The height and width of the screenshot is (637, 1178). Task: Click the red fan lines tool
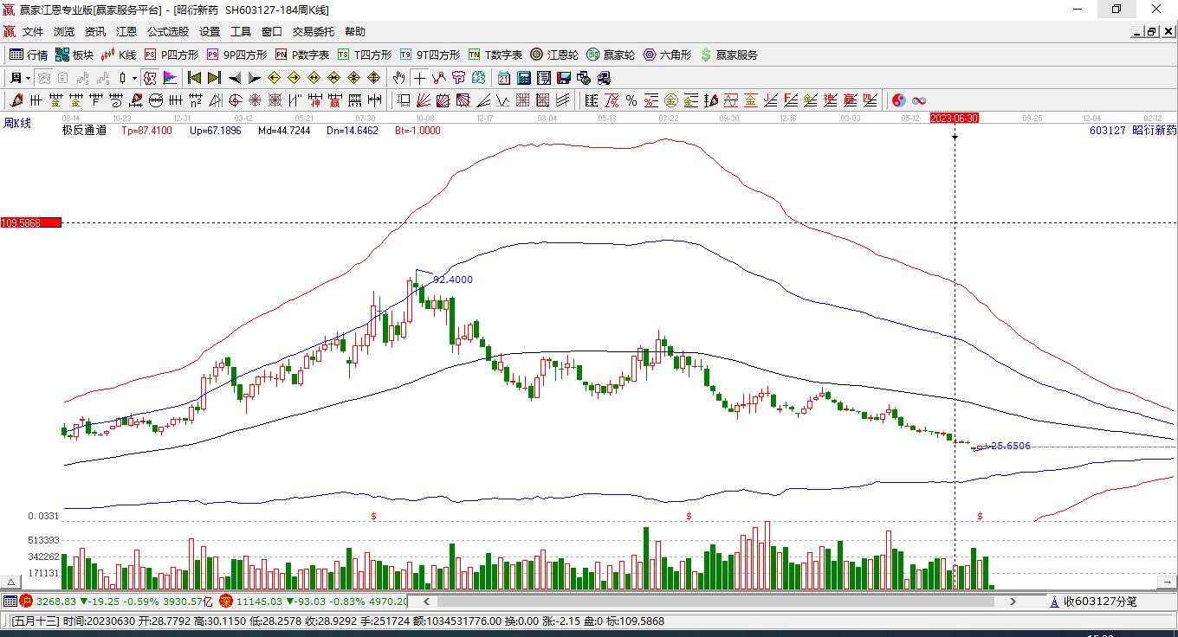pos(424,100)
